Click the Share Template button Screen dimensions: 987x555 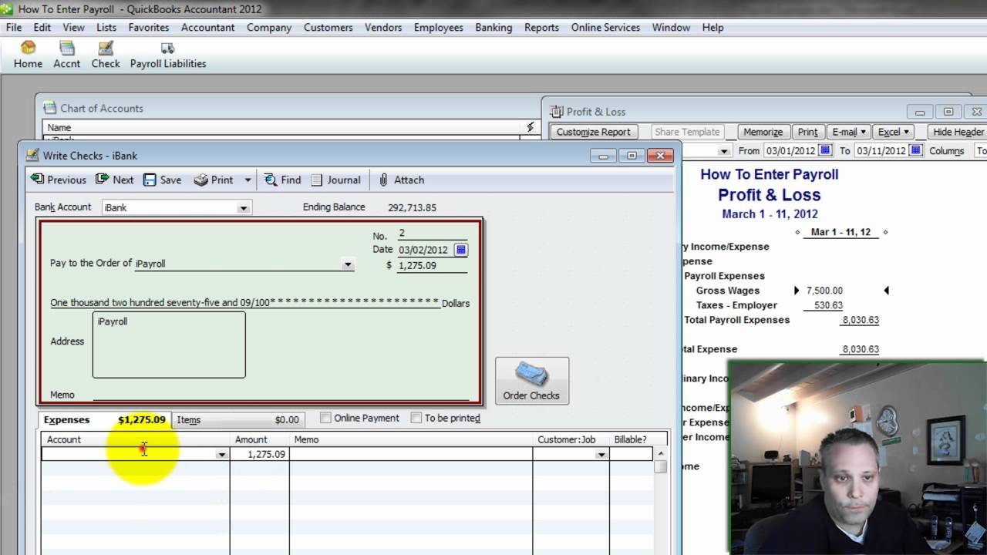click(686, 132)
